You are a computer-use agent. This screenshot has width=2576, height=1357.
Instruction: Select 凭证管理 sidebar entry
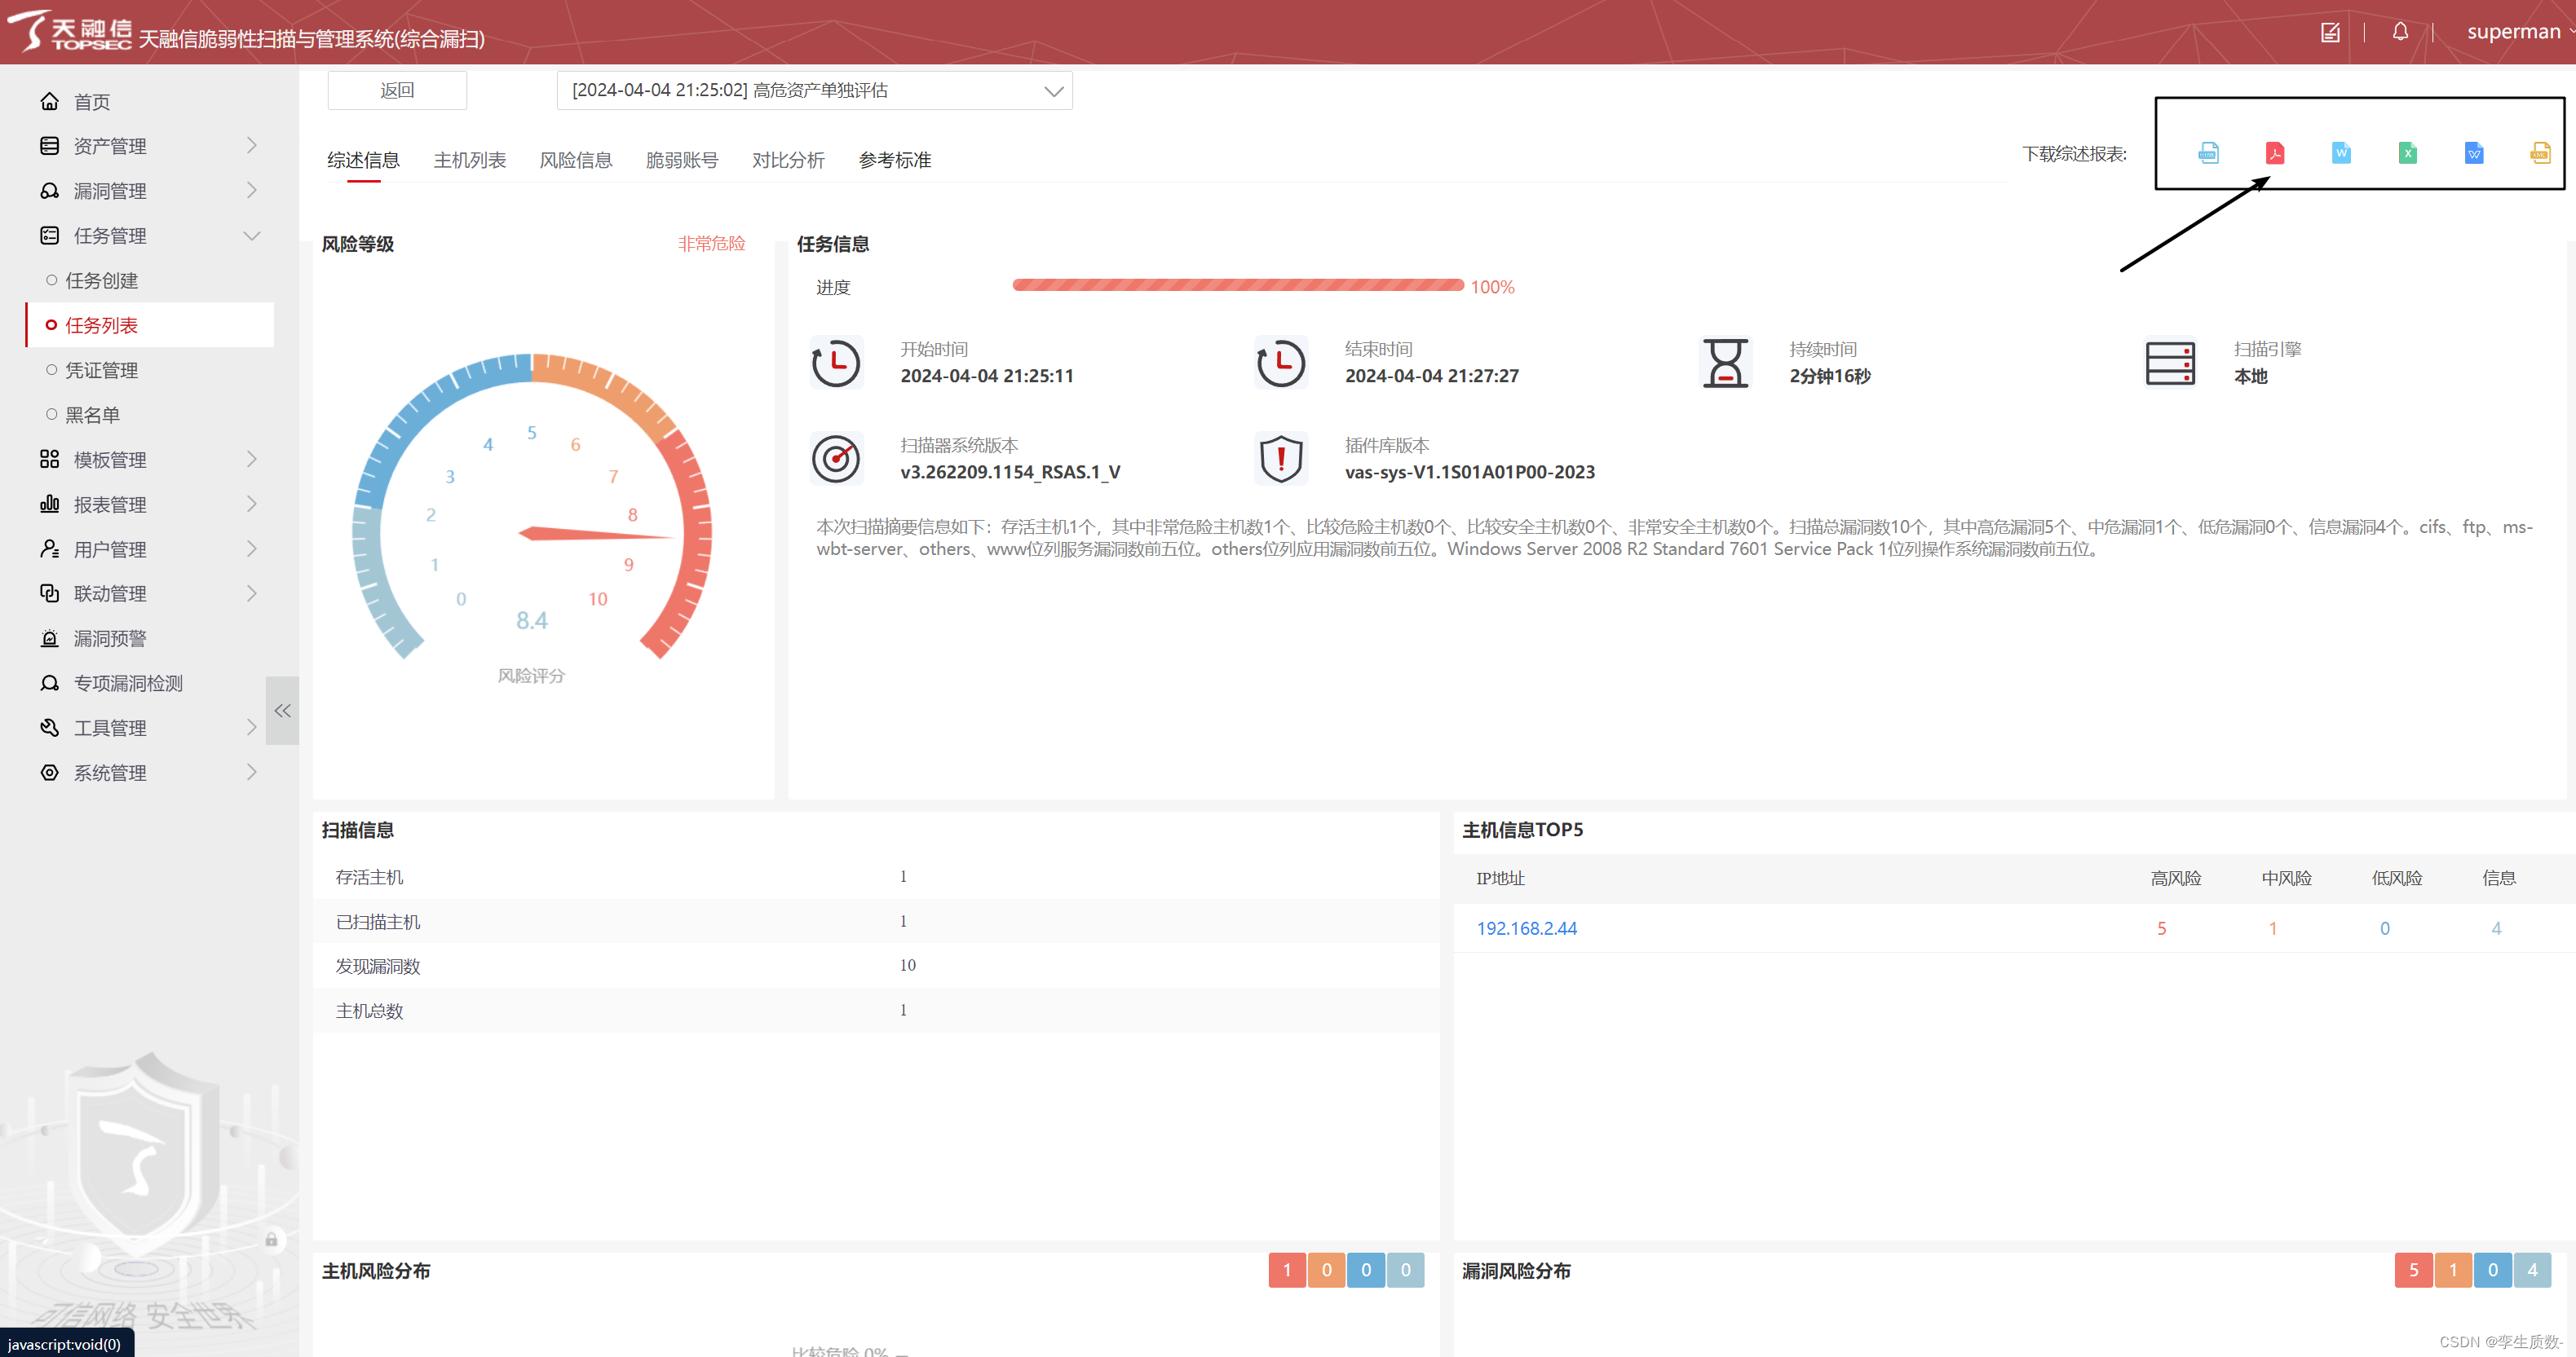point(101,370)
